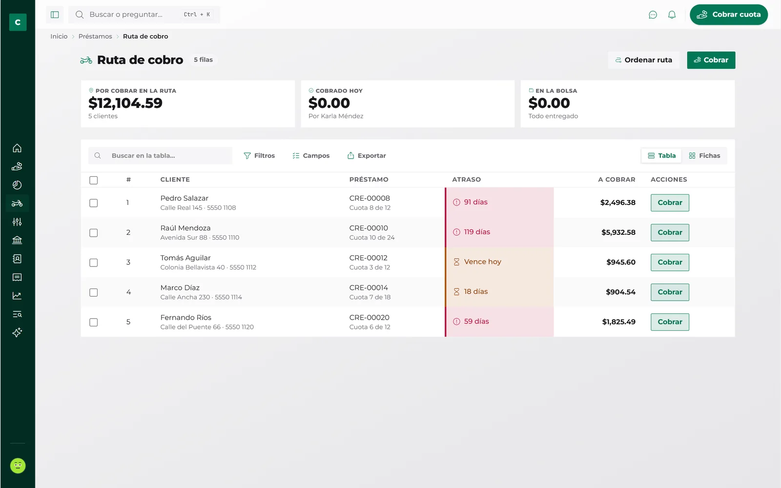Open the Filtros filter options
Screen dimensions: 781x488
[259, 156]
